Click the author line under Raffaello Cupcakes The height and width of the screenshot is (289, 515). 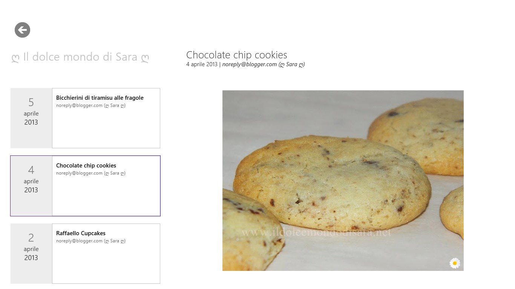(x=91, y=241)
